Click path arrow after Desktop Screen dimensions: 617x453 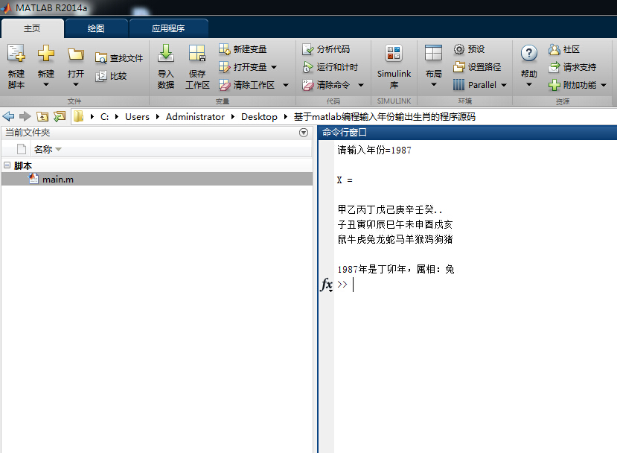click(x=286, y=116)
